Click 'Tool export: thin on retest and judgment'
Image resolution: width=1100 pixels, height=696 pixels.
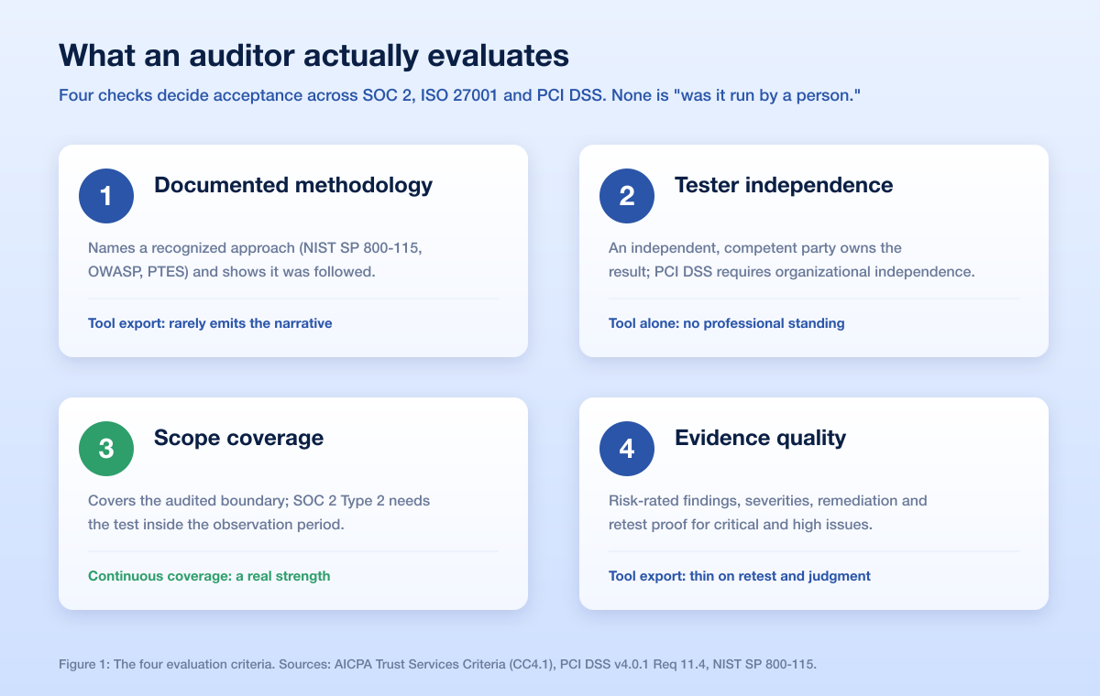(740, 576)
